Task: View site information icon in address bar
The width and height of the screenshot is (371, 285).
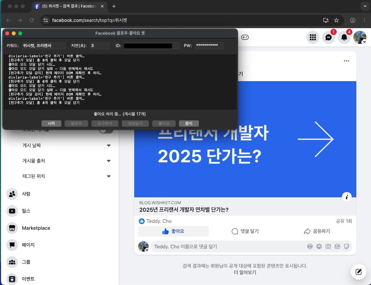Action: 46,20
